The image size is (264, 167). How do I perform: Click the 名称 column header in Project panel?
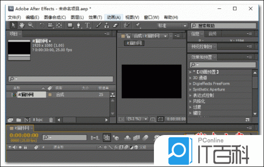coord(17,88)
